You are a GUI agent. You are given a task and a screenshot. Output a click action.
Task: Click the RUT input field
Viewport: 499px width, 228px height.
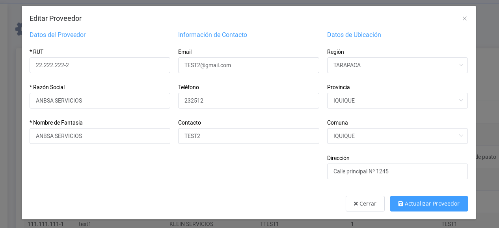pyautogui.click(x=100, y=65)
